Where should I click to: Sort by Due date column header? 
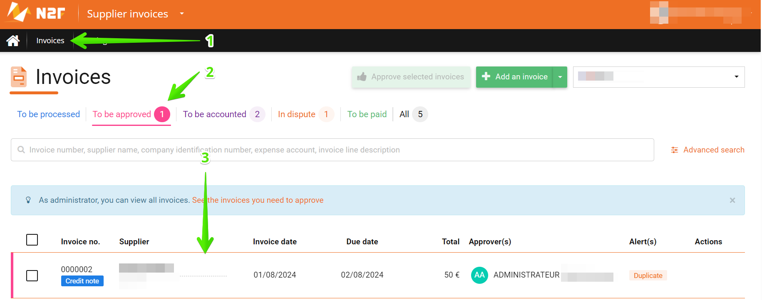tap(362, 242)
